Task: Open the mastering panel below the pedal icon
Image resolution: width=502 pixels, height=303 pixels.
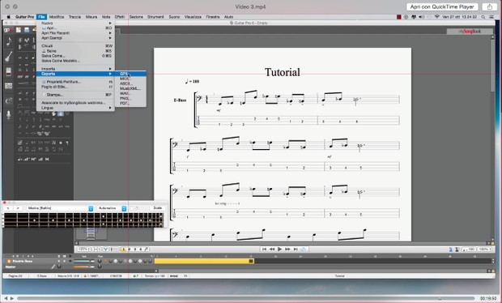Action: 9,86
